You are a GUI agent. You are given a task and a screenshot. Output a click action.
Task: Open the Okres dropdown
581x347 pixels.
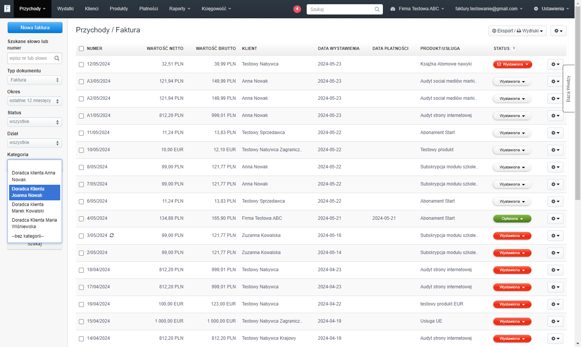pyautogui.click(x=35, y=101)
